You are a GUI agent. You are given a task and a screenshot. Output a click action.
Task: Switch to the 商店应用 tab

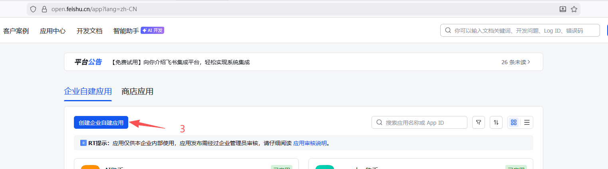[x=137, y=91]
